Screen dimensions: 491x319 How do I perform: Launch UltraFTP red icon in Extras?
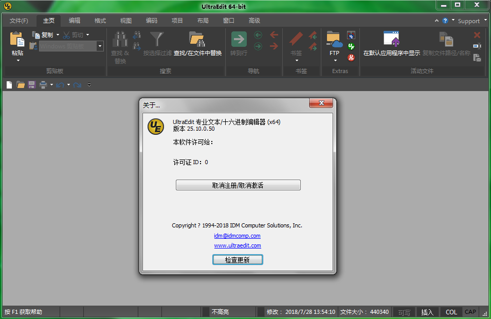click(x=351, y=57)
